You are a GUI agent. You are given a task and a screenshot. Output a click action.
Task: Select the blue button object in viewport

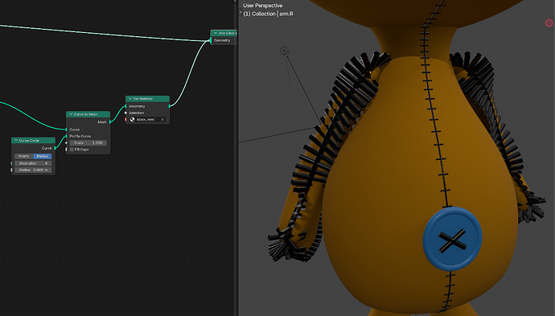click(x=452, y=239)
